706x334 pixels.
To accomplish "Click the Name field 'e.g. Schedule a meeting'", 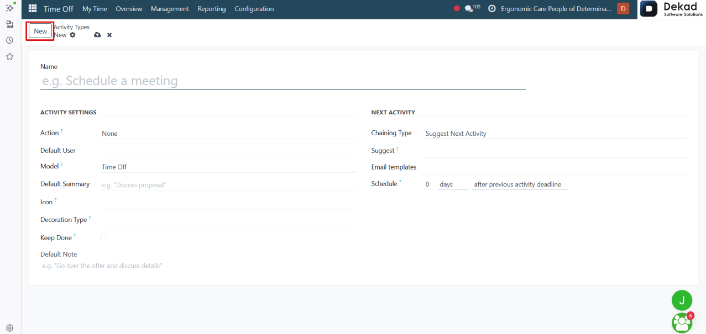I will pos(283,81).
